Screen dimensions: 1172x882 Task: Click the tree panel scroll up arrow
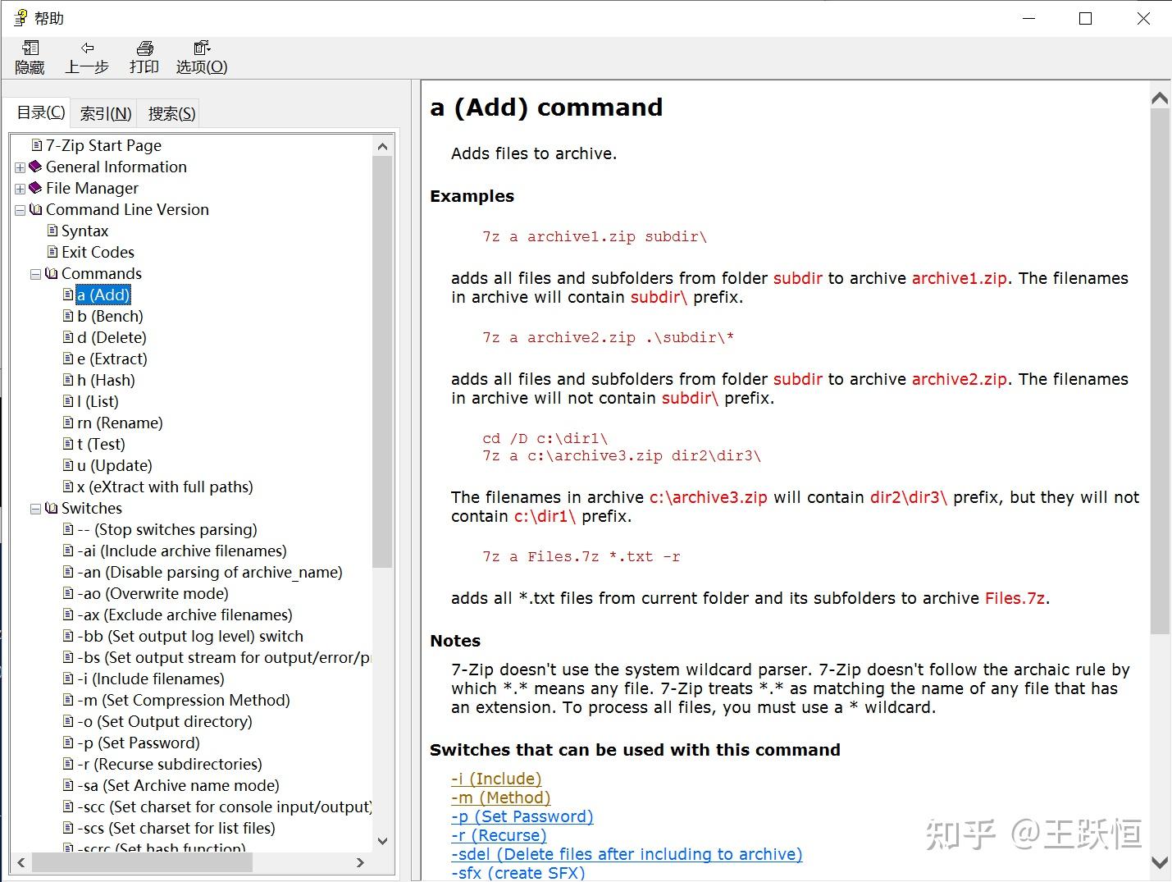[382, 146]
